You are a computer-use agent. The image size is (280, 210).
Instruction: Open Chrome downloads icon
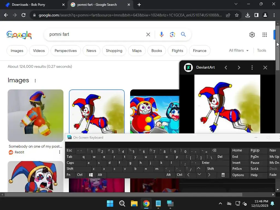click(248, 15)
